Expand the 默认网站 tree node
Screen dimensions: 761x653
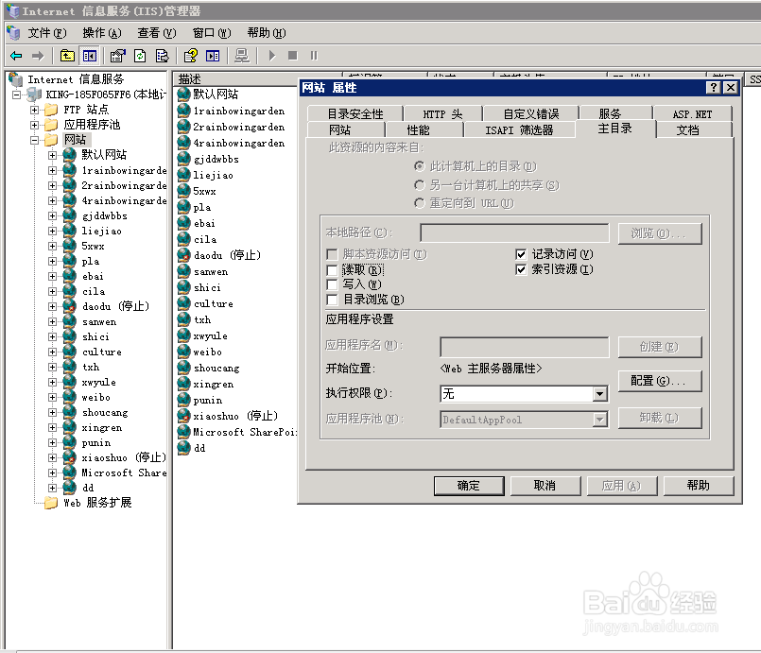pyautogui.click(x=52, y=155)
